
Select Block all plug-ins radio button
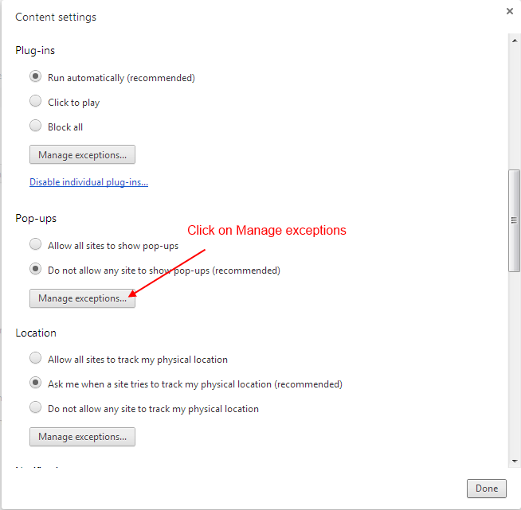35,126
